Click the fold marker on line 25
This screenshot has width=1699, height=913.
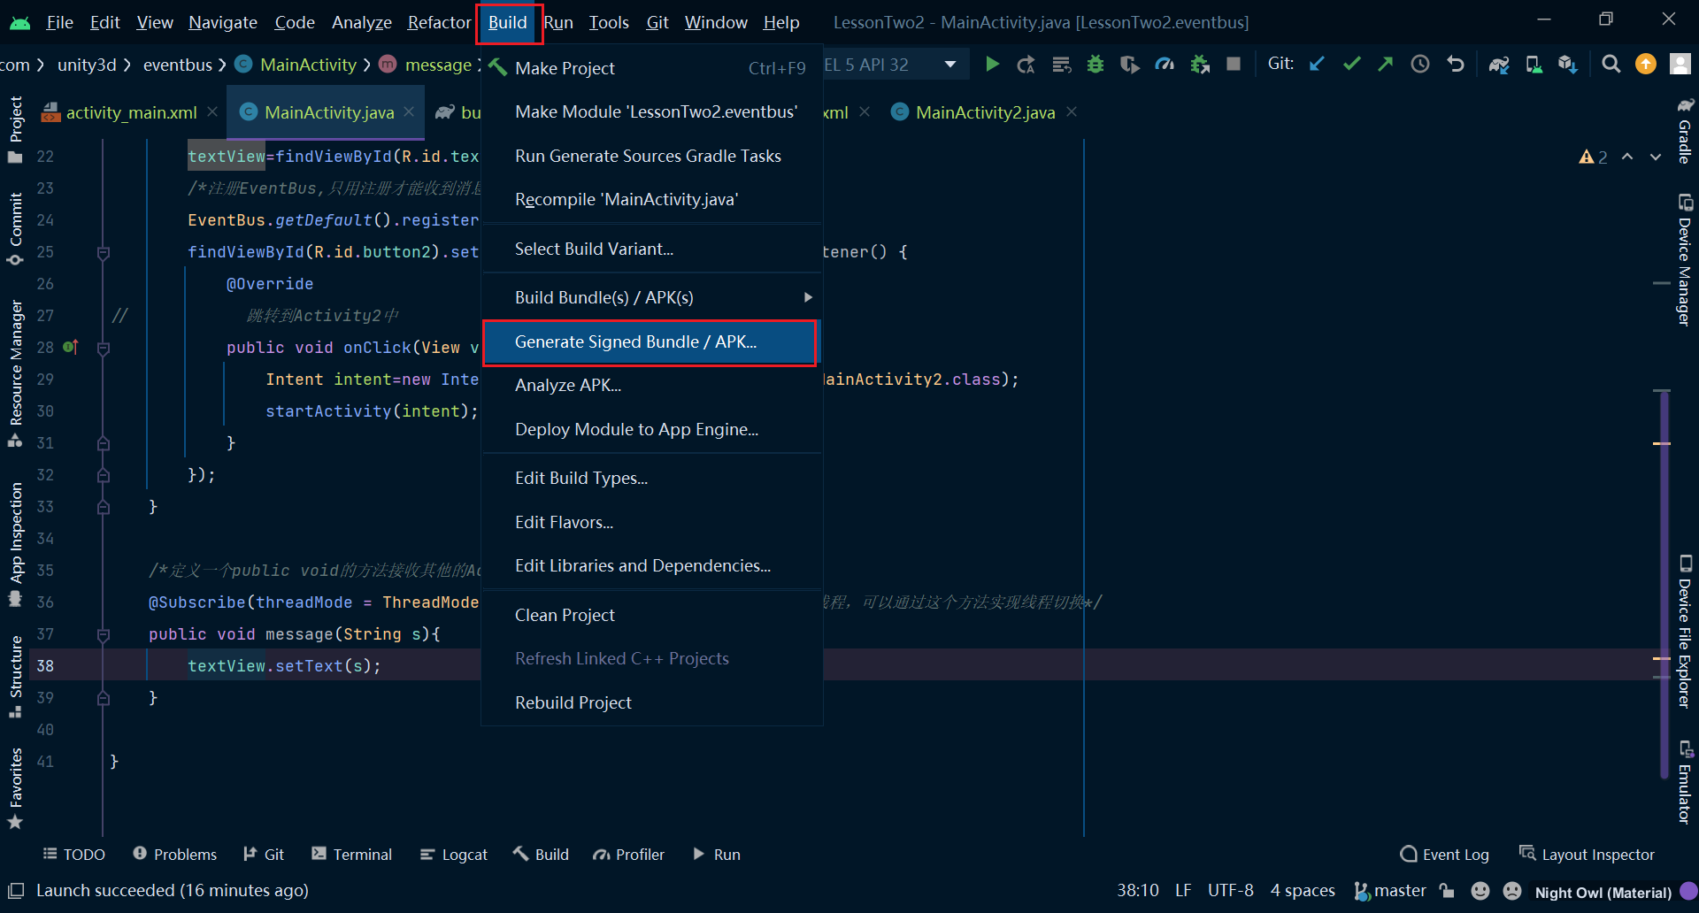(104, 253)
